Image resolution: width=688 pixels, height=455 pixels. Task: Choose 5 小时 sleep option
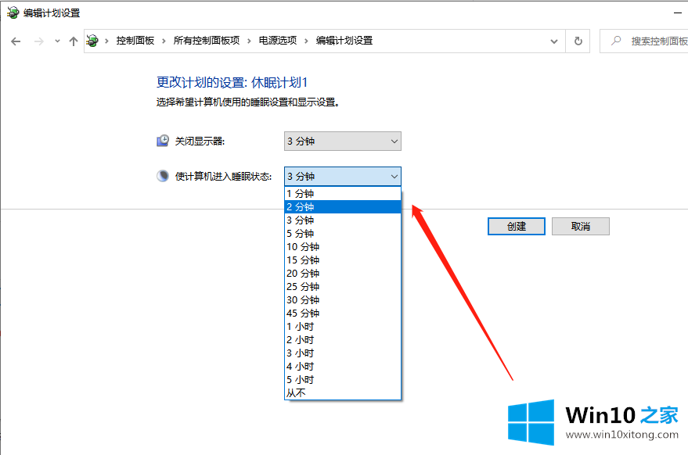tap(343, 380)
